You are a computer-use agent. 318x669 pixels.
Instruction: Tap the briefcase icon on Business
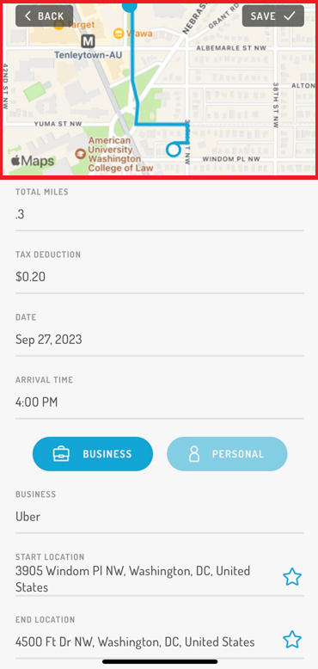[x=61, y=454]
